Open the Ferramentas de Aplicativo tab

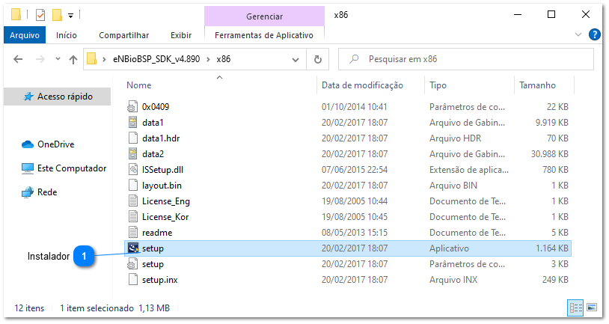click(x=264, y=35)
